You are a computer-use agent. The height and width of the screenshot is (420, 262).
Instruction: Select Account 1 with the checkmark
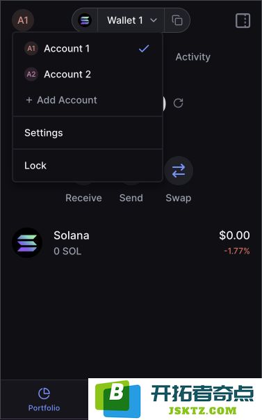point(88,49)
